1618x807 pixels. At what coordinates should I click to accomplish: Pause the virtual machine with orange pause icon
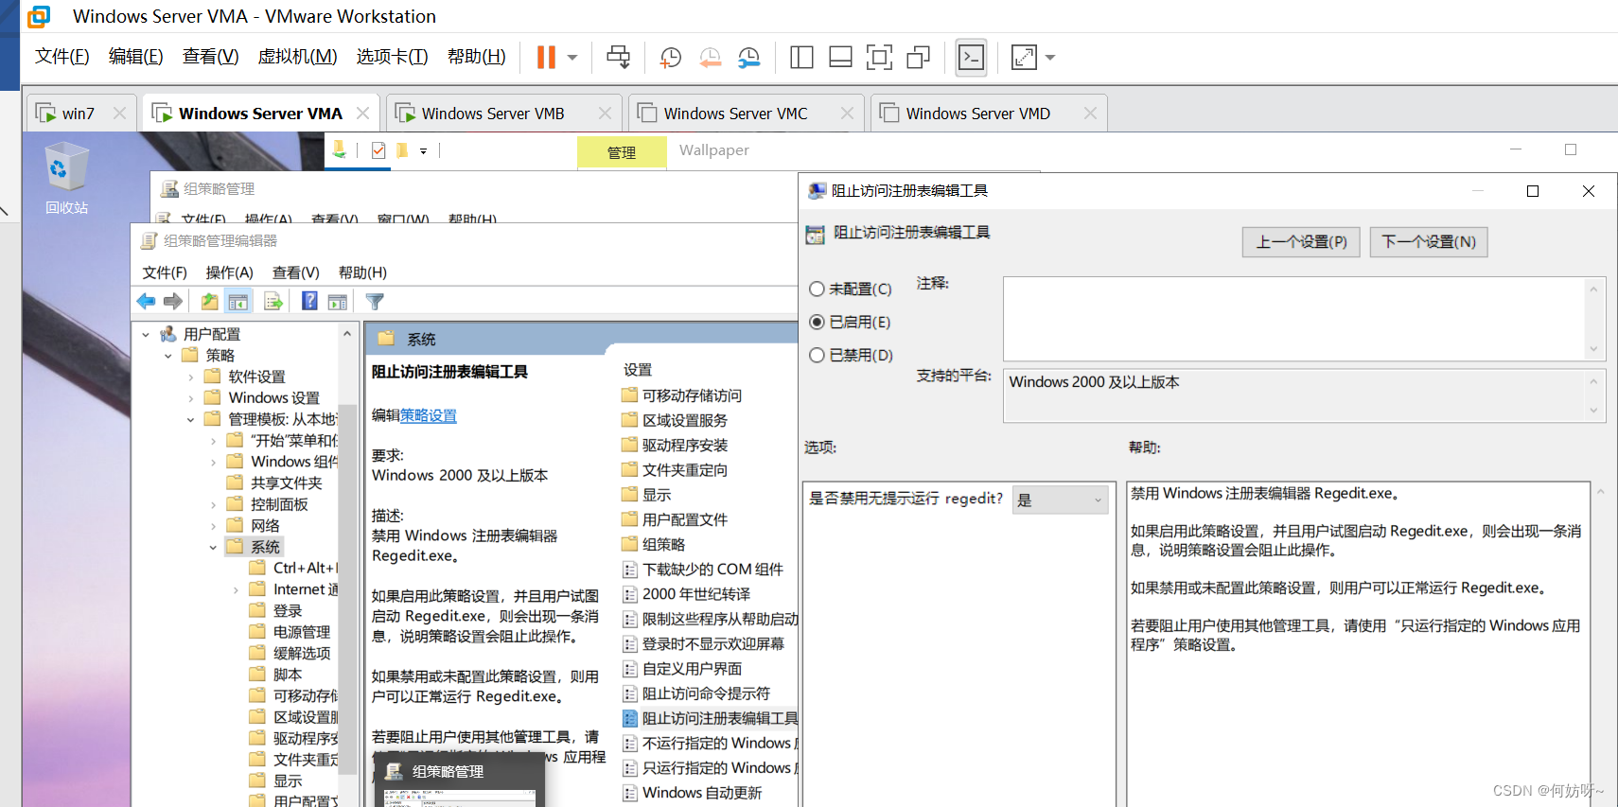(546, 58)
